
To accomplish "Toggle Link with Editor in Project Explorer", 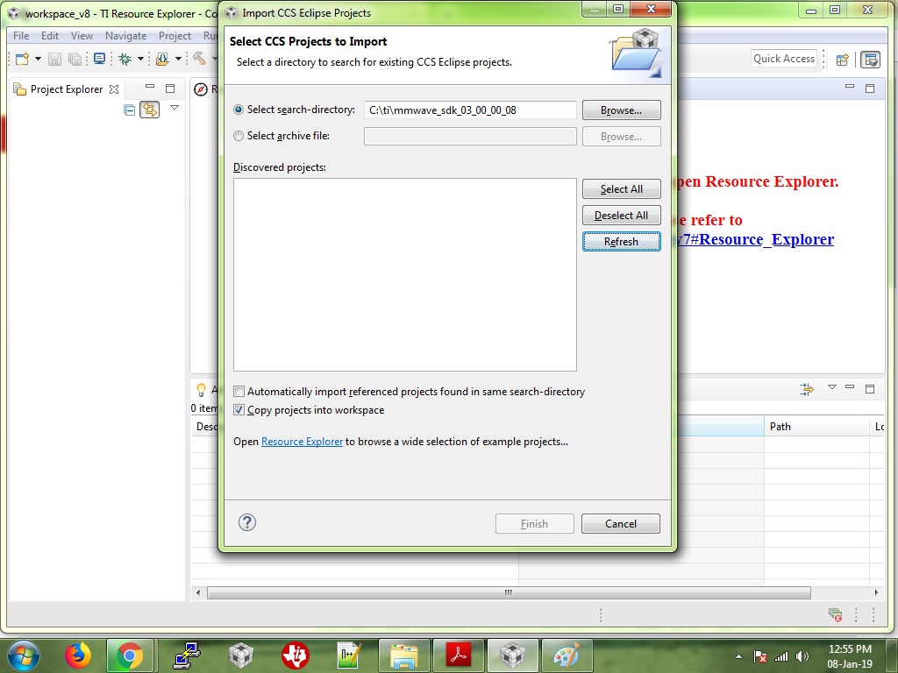I will click(x=150, y=110).
